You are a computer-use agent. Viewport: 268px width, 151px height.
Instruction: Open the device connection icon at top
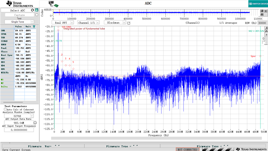54,4
